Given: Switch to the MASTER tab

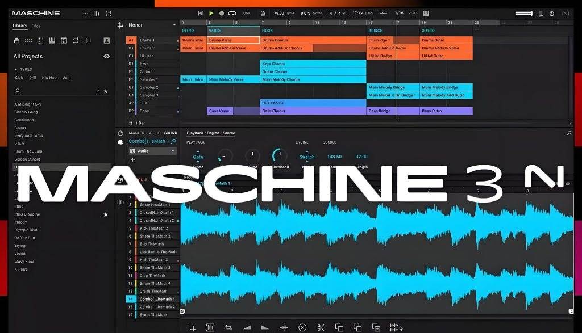Looking at the screenshot, I should click(x=136, y=133).
